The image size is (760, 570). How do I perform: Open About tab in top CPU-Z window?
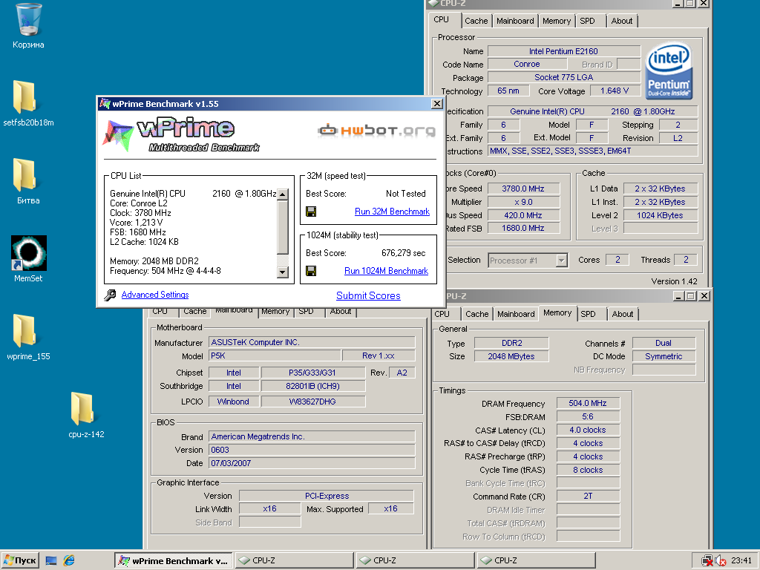[622, 21]
